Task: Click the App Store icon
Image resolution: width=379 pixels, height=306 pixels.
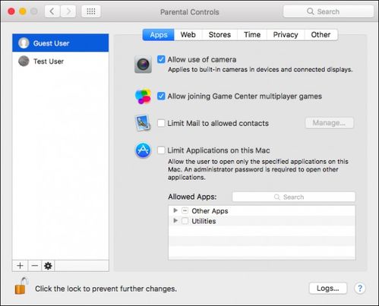Action: coord(143,150)
